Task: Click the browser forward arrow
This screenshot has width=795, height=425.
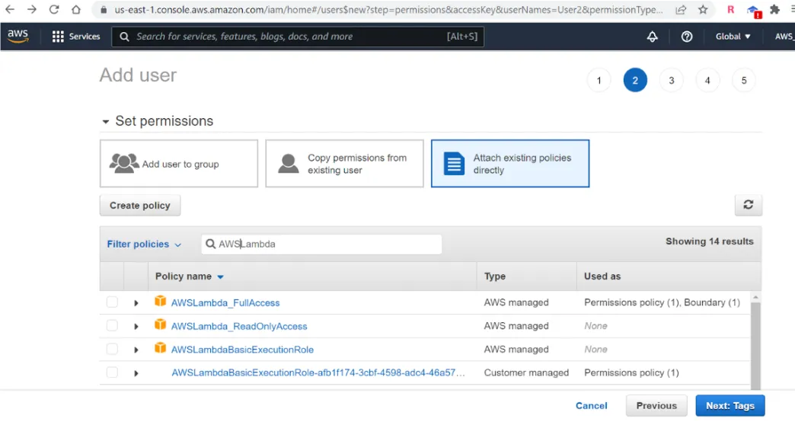Action: 31,9
